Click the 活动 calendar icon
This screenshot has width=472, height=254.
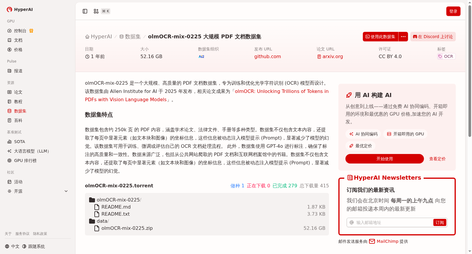[9, 182]
